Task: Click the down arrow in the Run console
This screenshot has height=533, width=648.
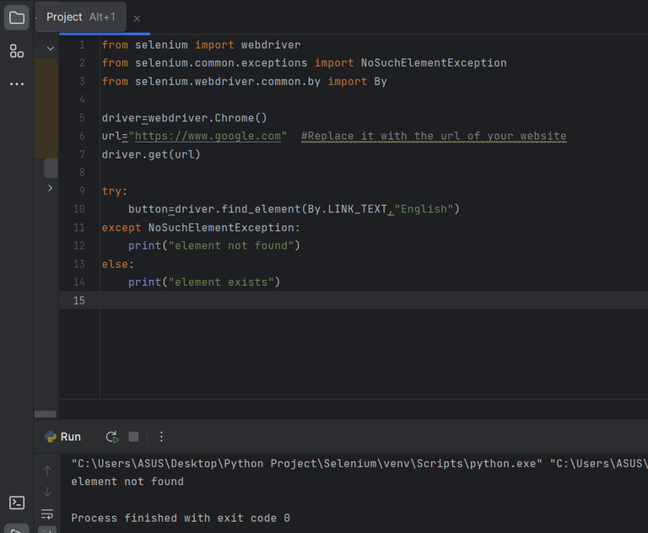Action: pos(47,492)
